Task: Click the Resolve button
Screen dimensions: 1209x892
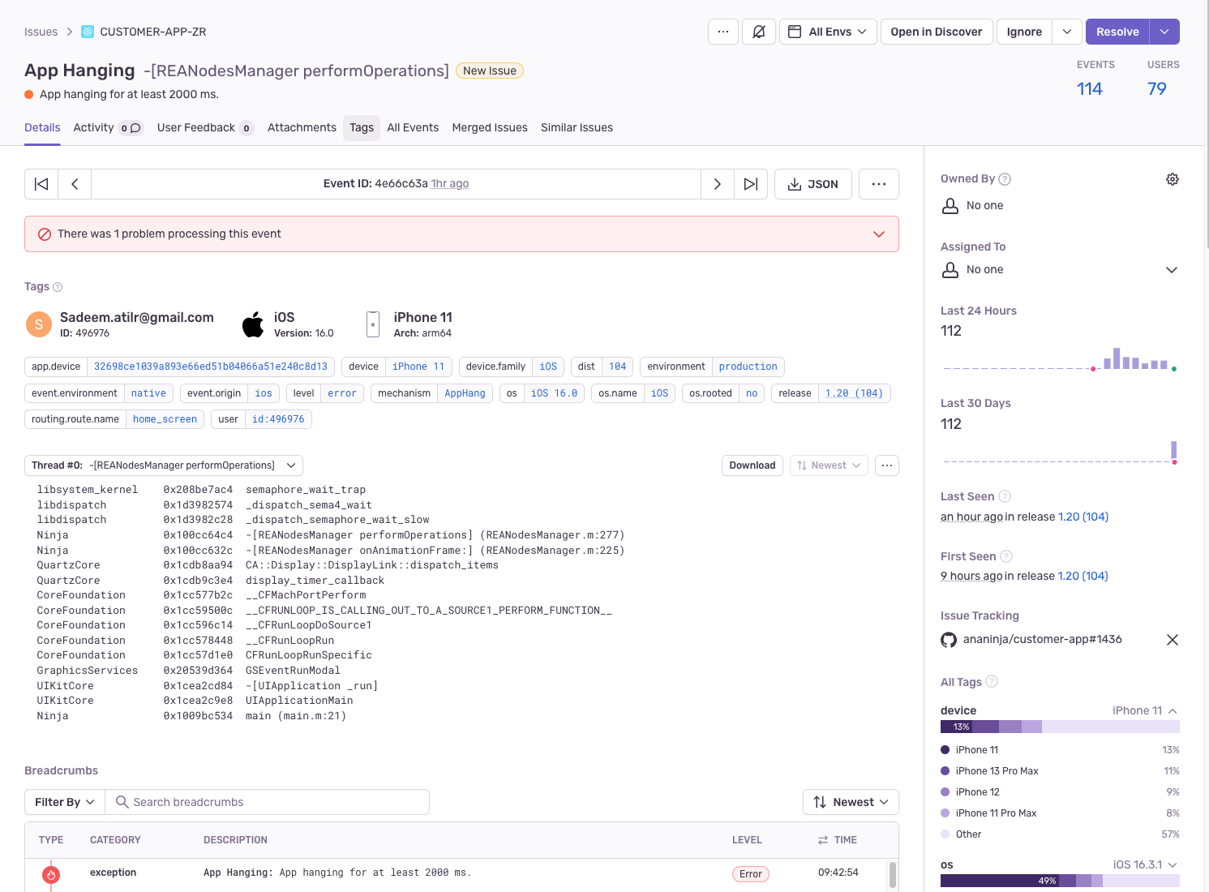Action: (1117, 32)
